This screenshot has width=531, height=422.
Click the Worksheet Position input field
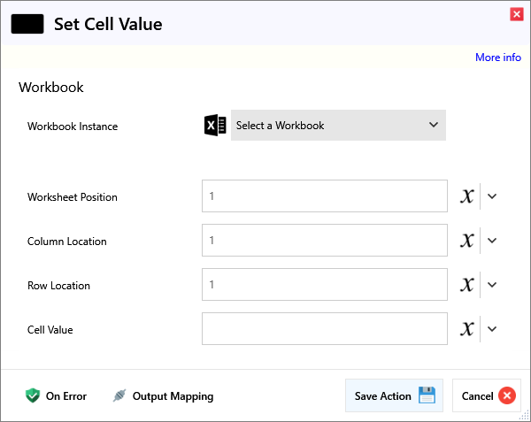324,196
